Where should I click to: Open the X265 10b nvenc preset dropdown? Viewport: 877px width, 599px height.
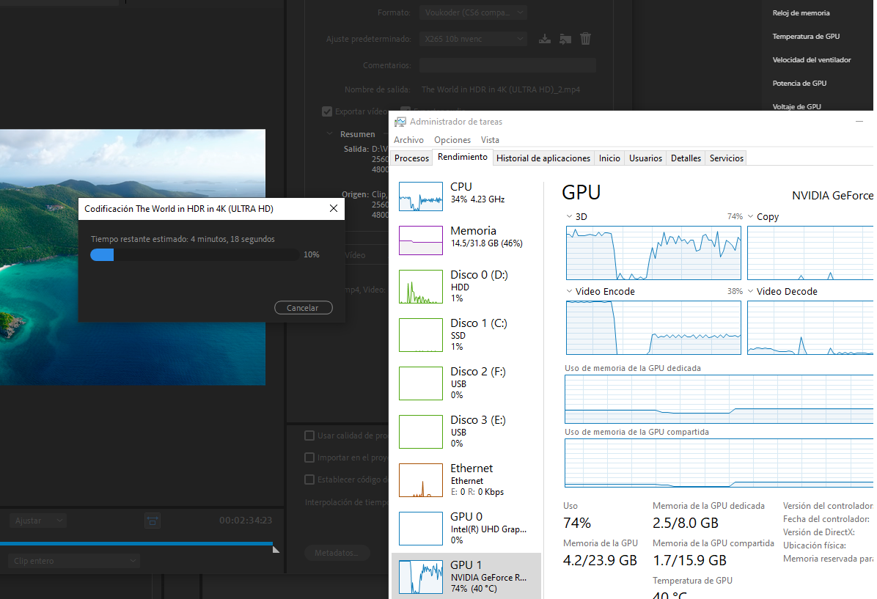pos(474,39)
